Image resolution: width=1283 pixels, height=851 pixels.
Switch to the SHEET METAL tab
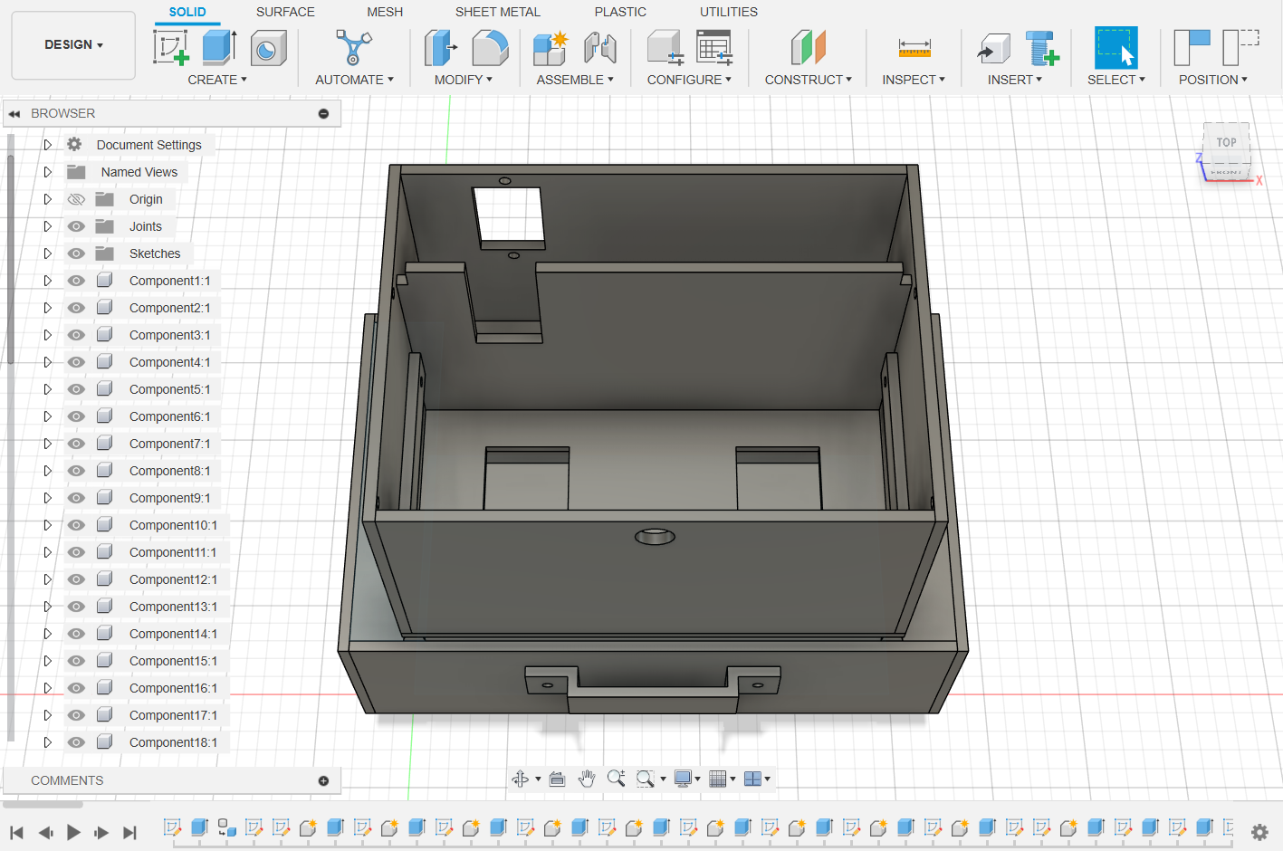pyautogui.click(x=497, y=12)
